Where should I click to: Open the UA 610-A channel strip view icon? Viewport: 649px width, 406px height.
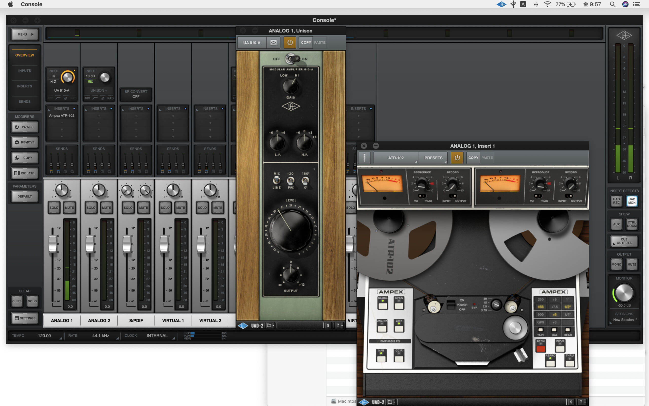pos(273,42)
